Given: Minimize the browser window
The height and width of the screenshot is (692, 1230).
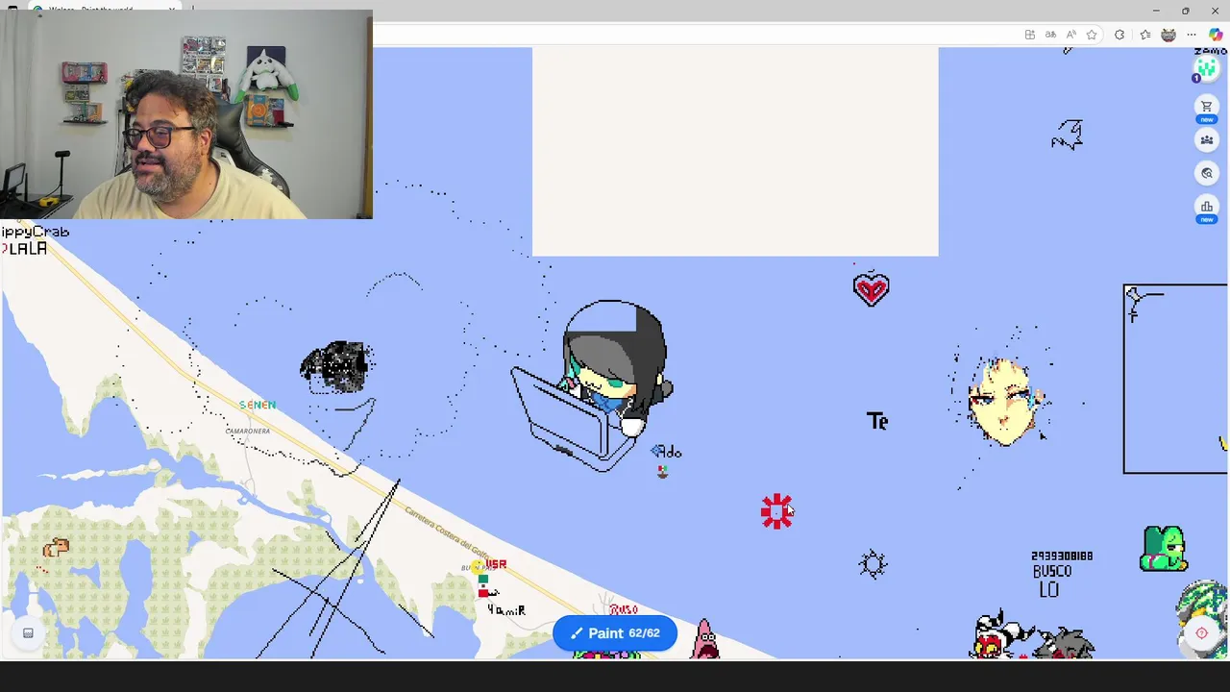Looking at the screenshot, I should point(1156,11).
